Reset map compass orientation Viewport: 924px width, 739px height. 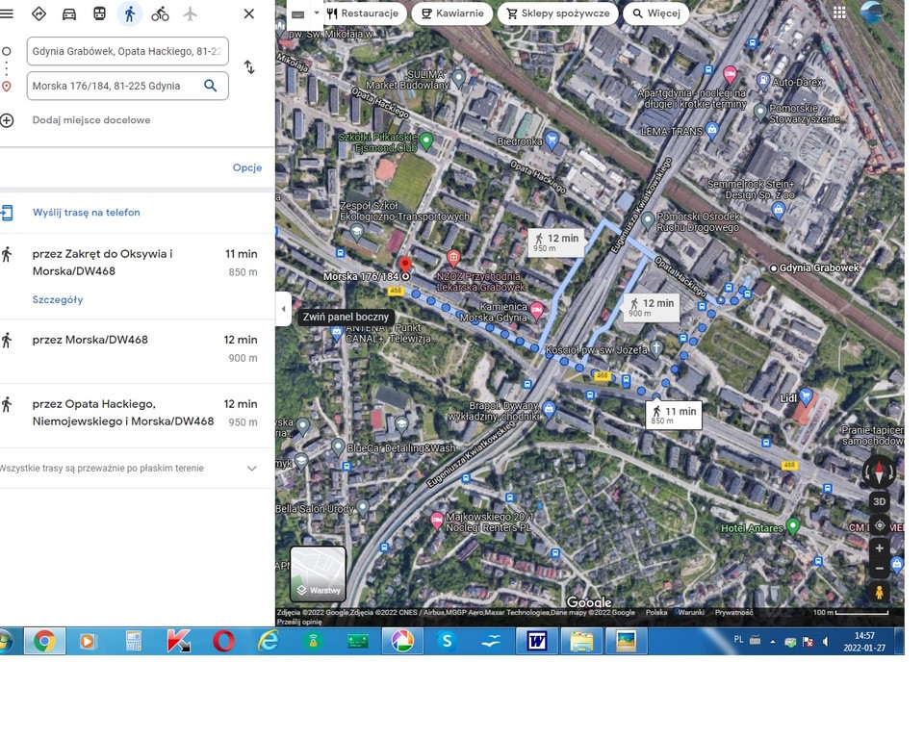coord(879,471)
